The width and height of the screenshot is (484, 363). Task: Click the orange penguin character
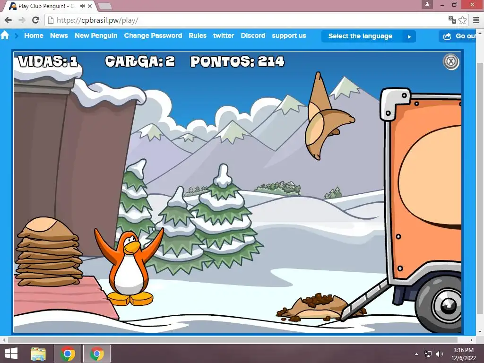pyautogui.click(x=129, y=267)
